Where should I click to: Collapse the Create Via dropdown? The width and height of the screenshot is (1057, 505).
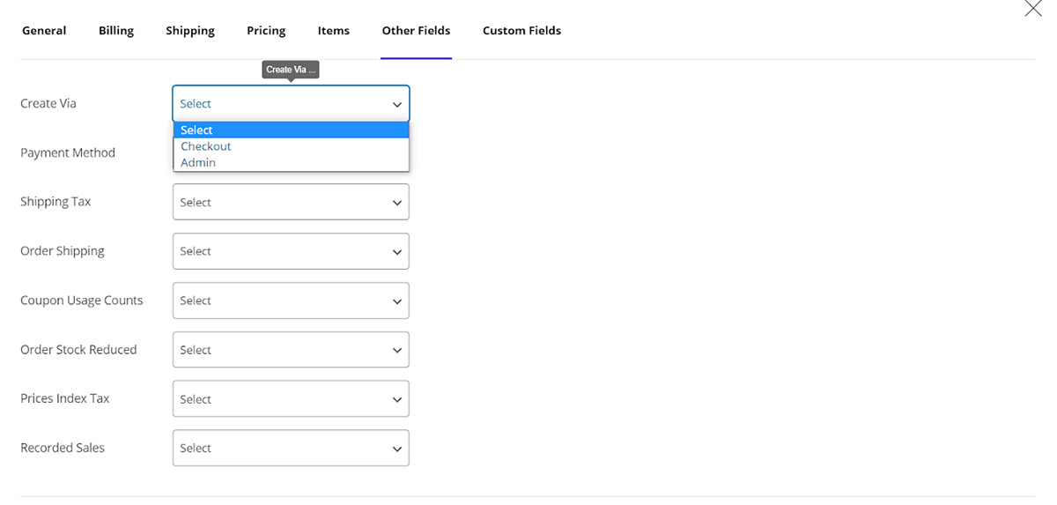291,104
